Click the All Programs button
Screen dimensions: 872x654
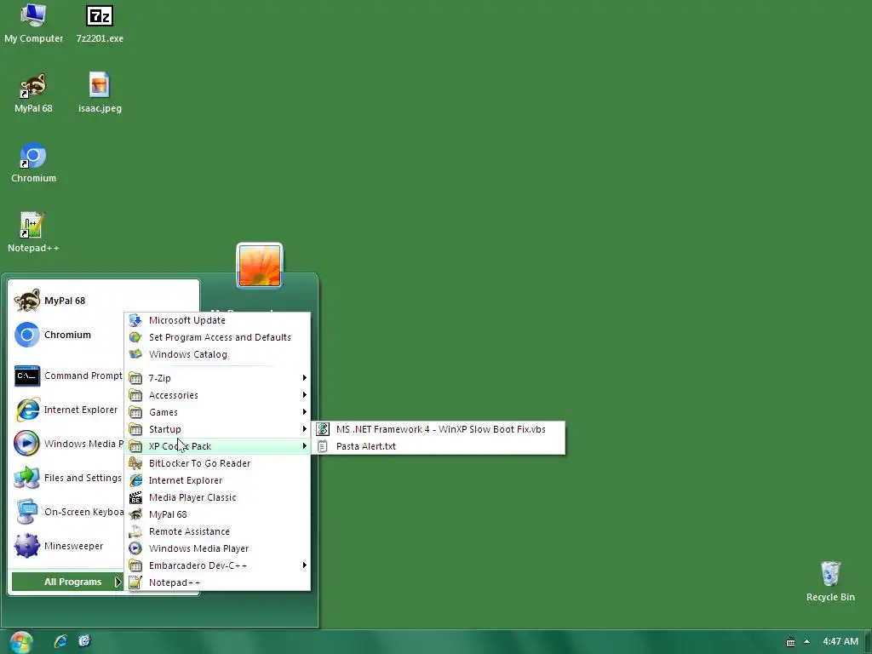[x=67, y=582]
